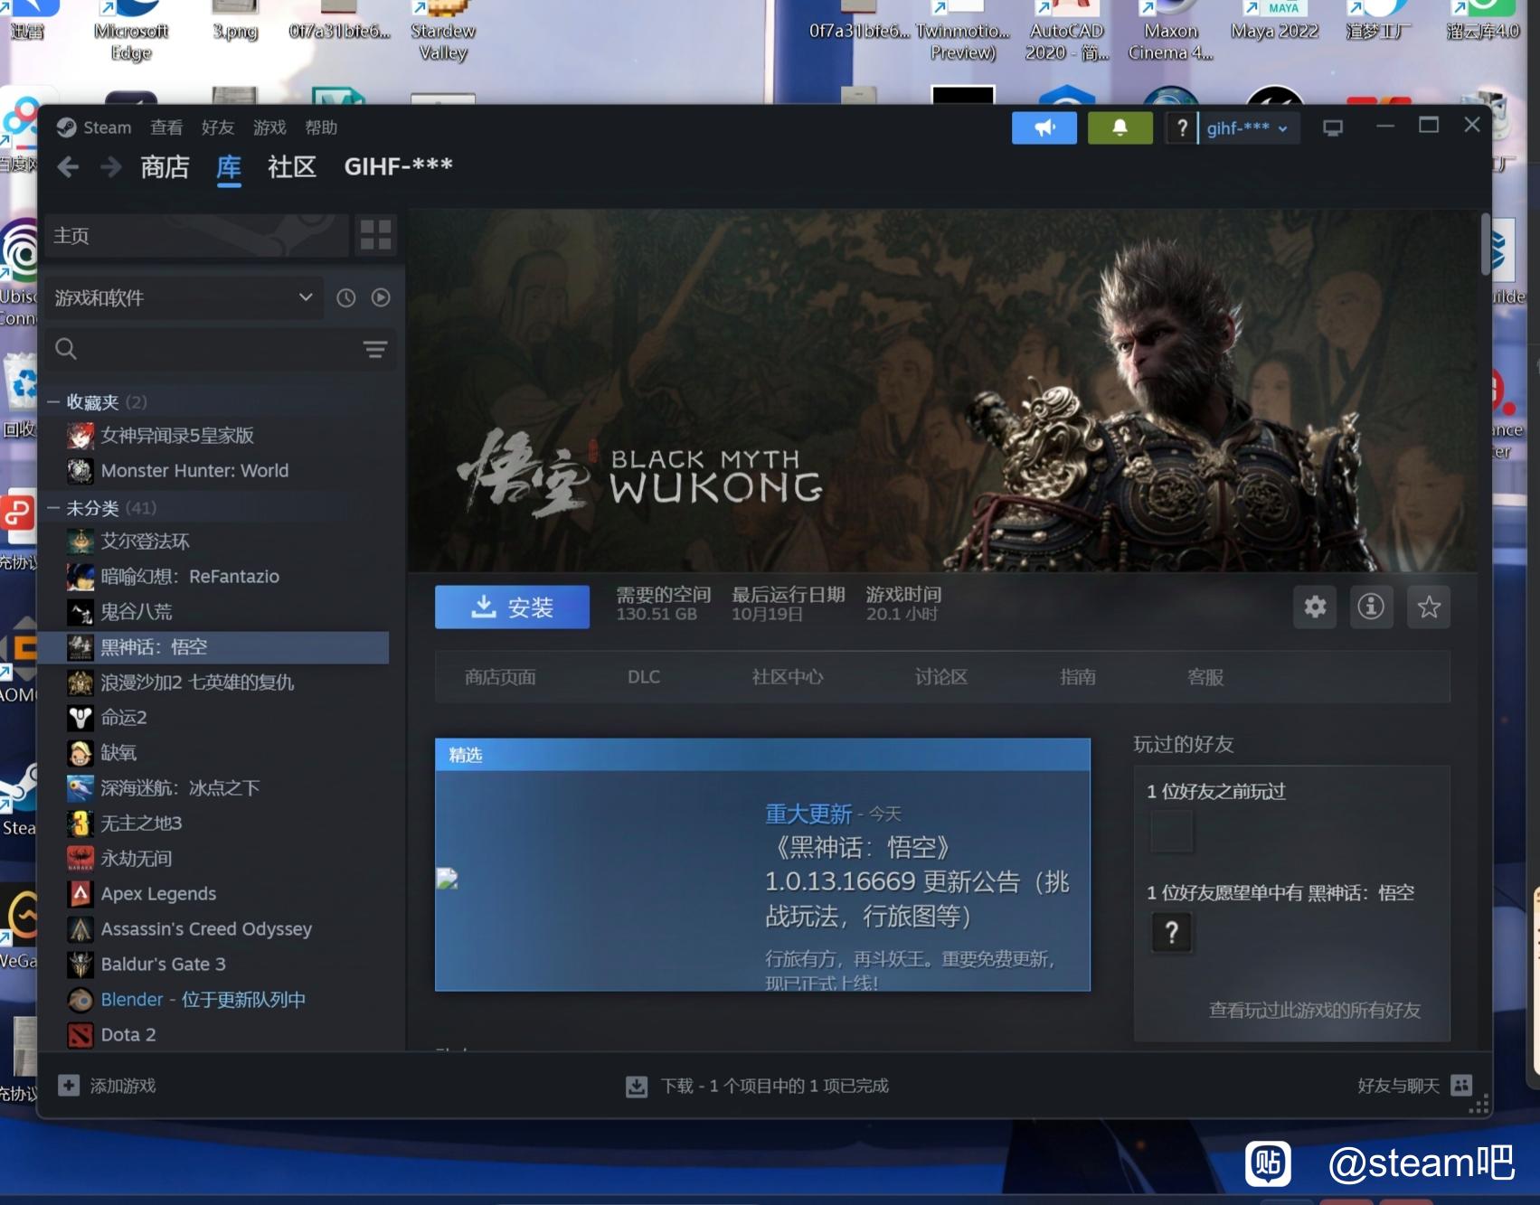The height and width of the screenshot is (1205, 1540).
Task: Click the 主页 home button
Action: (x=196, y=236)
